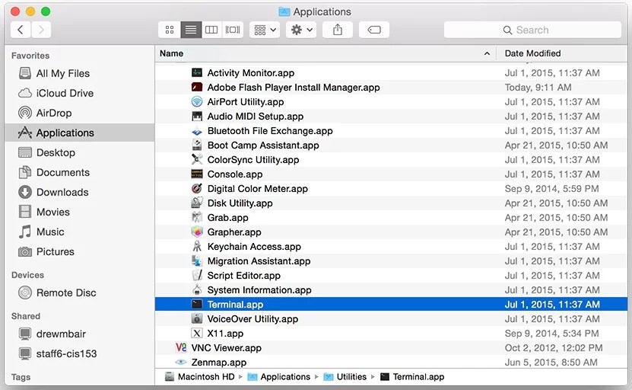
Task: Click the VNC Viewer app icon
Action: (x=181, y=347)
